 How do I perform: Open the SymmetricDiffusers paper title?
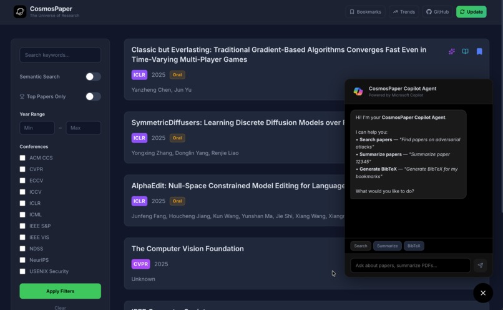pyautogui.click(x=238, y=122)
